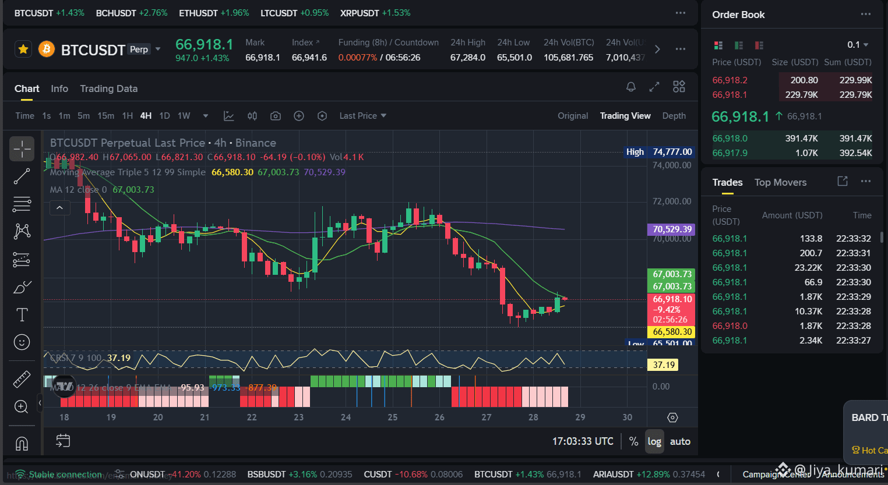This screenshot has width=888, height=485.
Task: Open the Trading Data tab
Action: coord(109,88)
